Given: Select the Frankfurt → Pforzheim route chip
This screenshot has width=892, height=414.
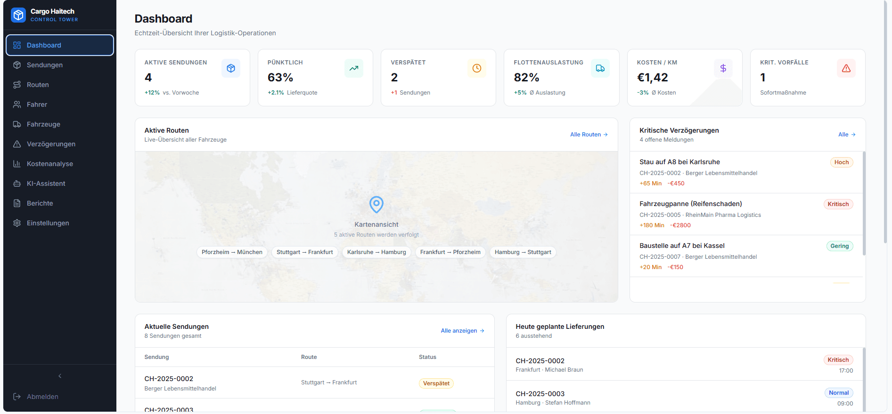Looking at the screenshot, I should pyautogui.click(x=450, y=252).
